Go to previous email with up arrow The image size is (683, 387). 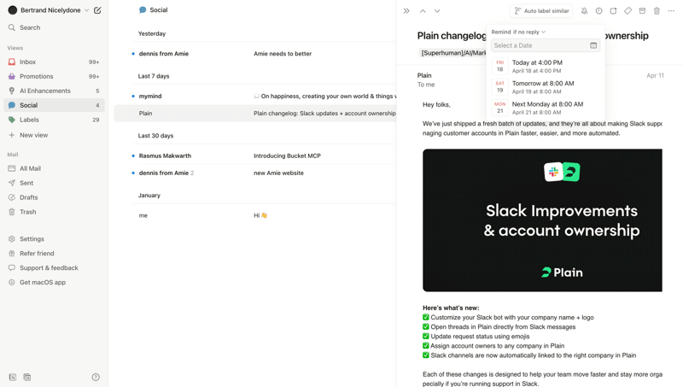423,11
